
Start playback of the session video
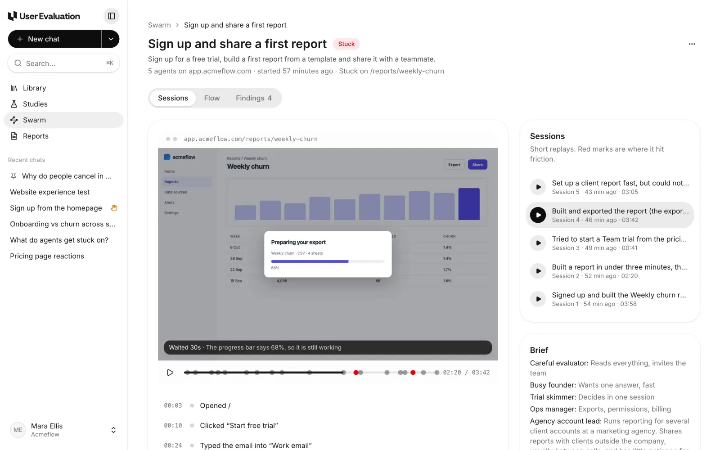(x=170, y=373)
